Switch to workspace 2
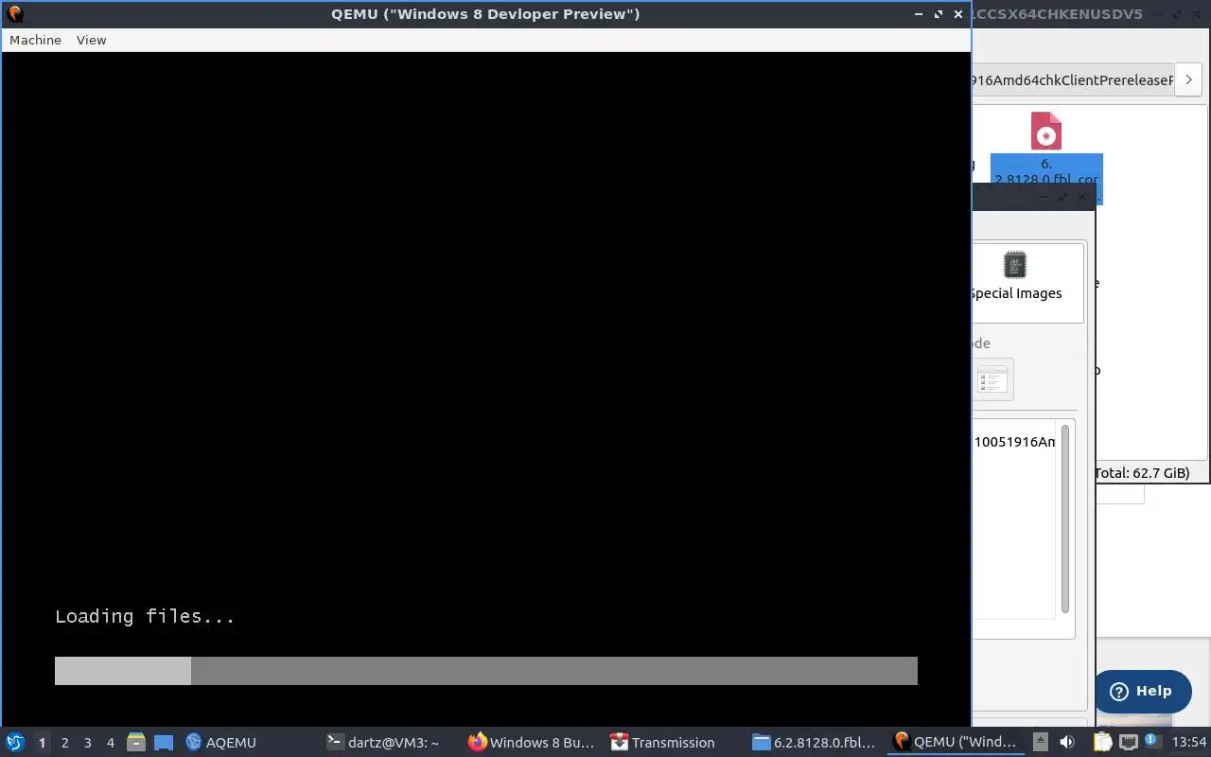The width and height of the screenshot is (1211, 757). tap(64, 743)
